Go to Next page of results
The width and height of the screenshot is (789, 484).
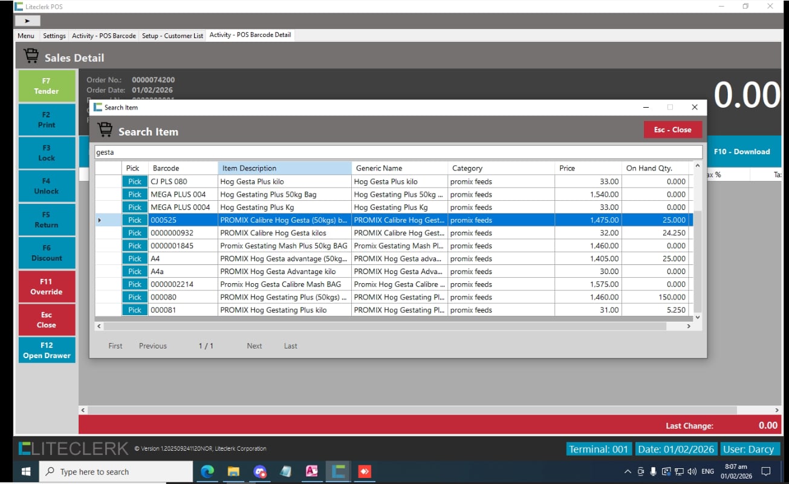[254, 346]
